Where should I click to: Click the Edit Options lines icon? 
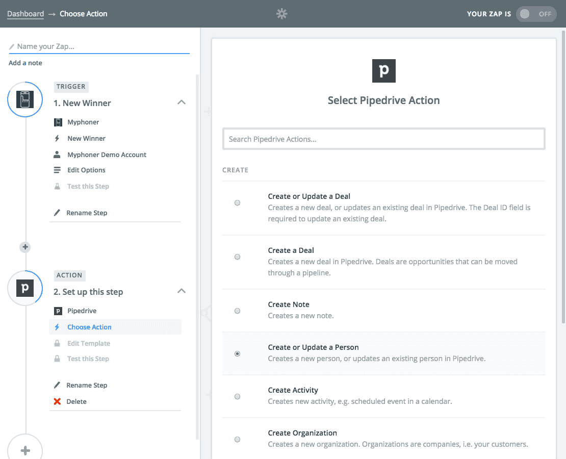click(x=57, y=170)
